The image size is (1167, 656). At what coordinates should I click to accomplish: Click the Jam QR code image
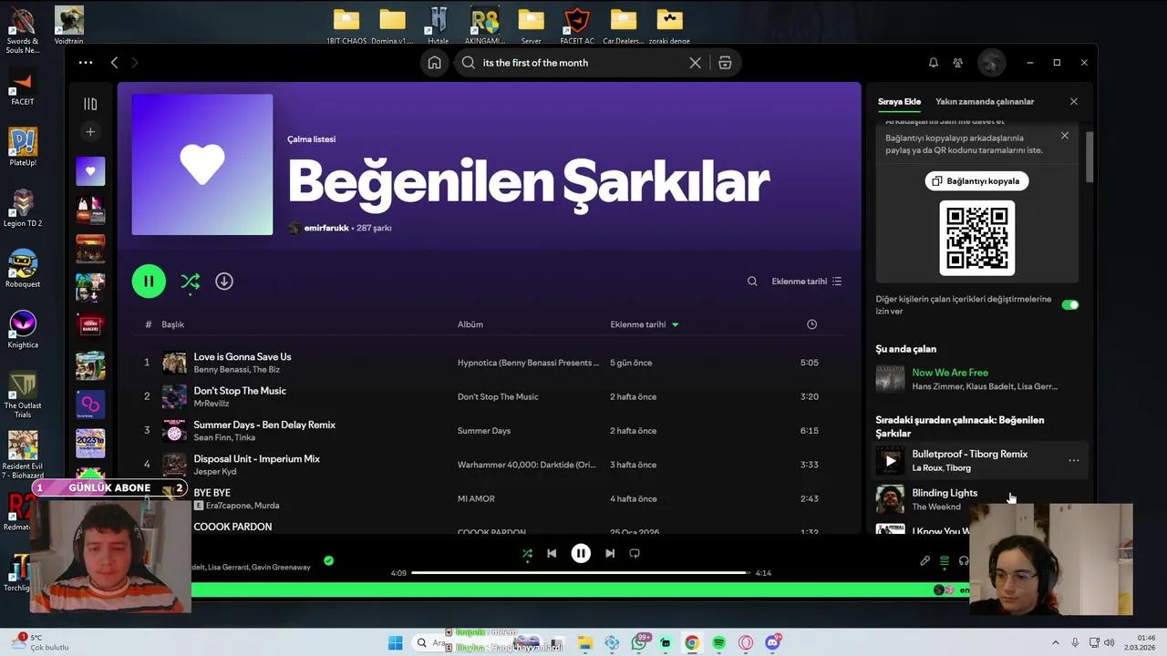(976, 238)
